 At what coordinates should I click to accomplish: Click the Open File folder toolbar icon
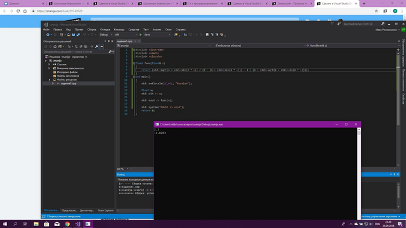(x=69, y=35)
